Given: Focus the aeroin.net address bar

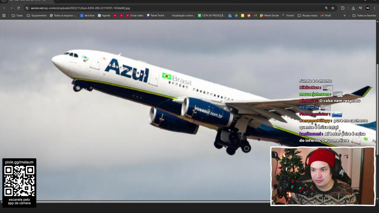Looking at the screenshot, I should click(175, 8).
